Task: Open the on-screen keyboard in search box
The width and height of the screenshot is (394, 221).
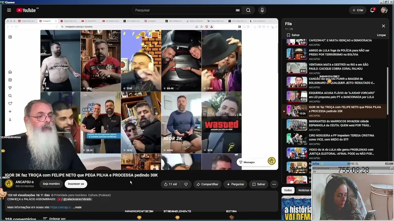Action: tap(238, 10)
